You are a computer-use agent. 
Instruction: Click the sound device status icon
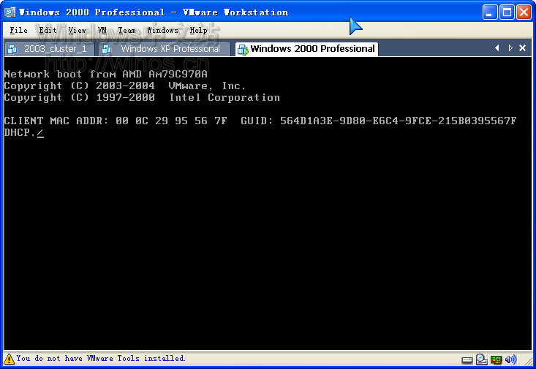510,360
